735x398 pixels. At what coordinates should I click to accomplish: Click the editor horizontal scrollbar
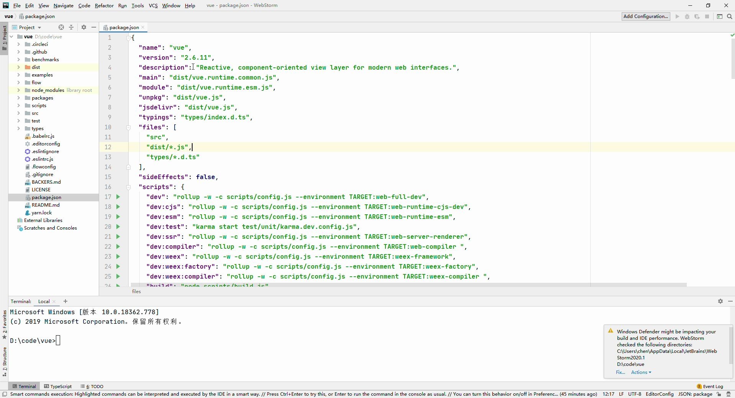(408, 285)
